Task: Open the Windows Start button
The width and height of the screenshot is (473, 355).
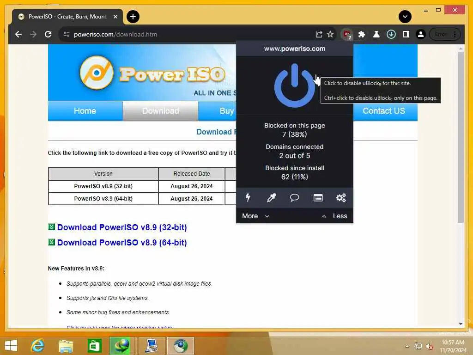Action: click(11, 346)
